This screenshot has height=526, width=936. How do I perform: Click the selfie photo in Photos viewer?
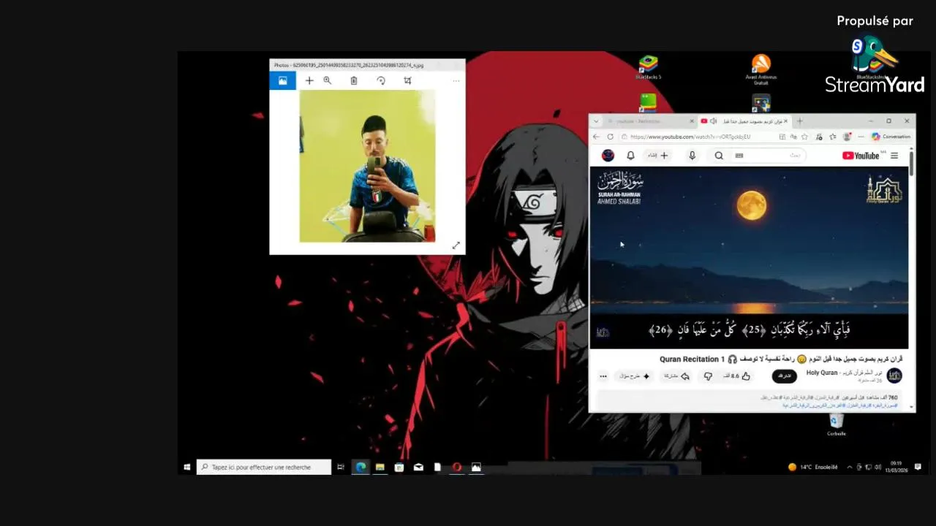(367, 166)
